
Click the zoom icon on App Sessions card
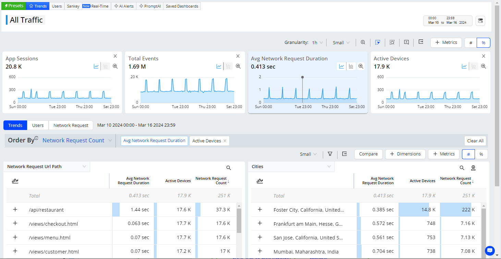point(115,67)
